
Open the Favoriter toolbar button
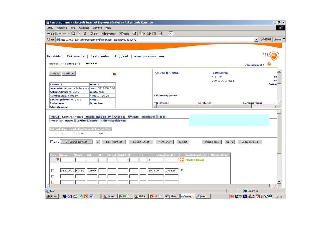108,33
